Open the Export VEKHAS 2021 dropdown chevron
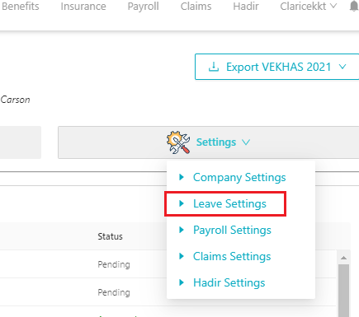359x317 pixels. 342,67
